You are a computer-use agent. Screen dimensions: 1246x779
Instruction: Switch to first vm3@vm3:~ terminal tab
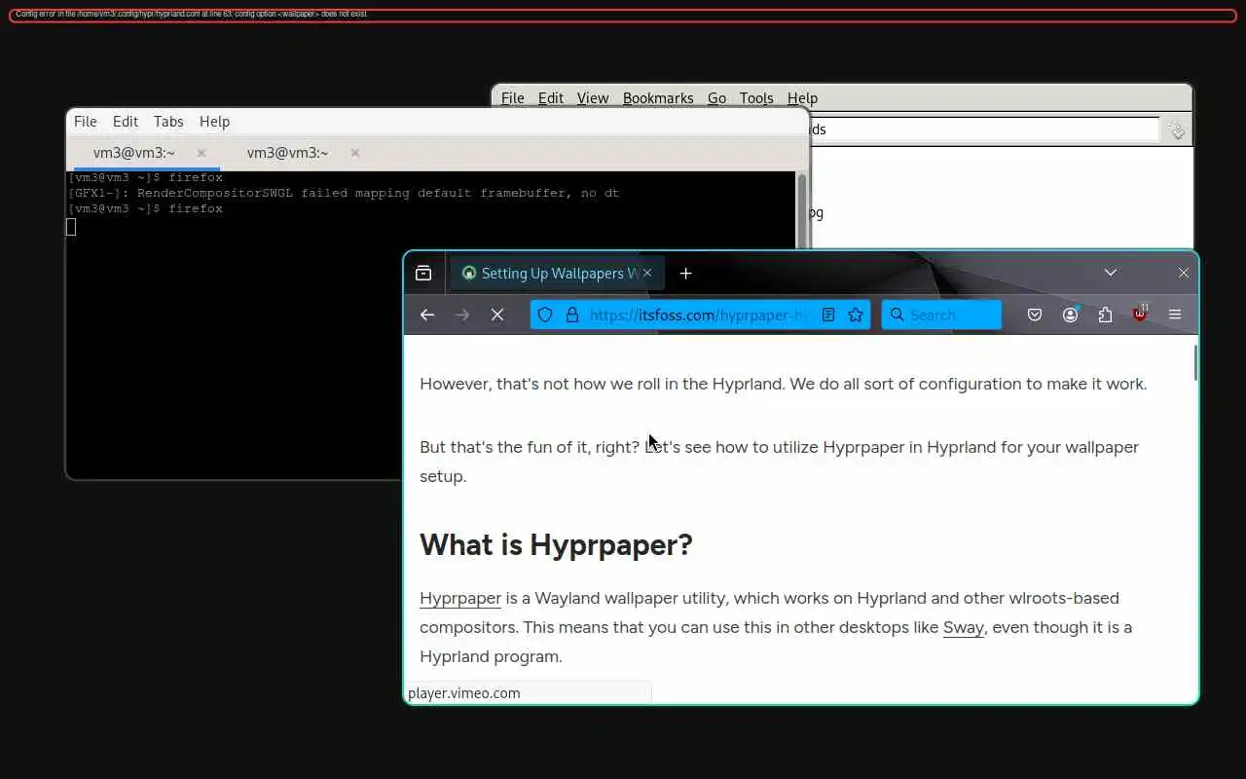pyautogui.click(x=134, y=153)
